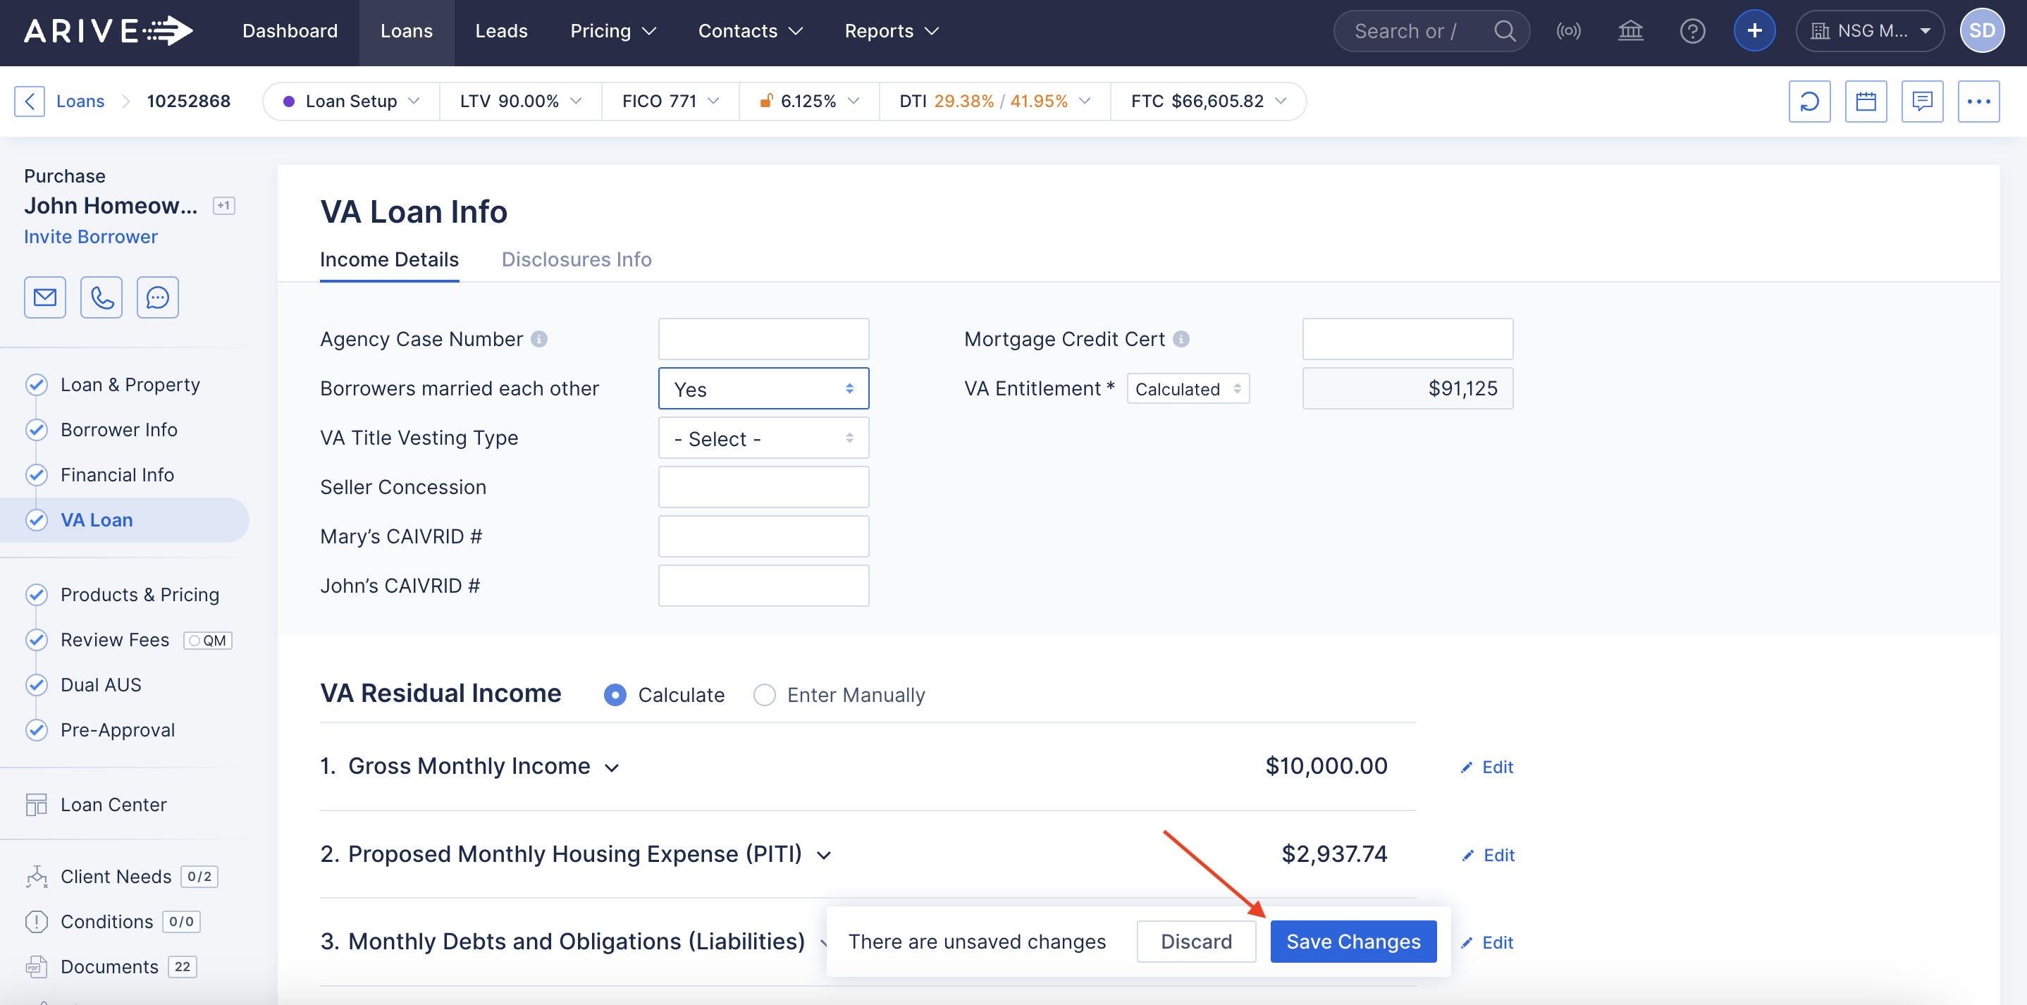Open the help question mark icon

pos(1692,31)
